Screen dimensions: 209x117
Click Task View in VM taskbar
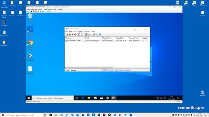[77, 98]
